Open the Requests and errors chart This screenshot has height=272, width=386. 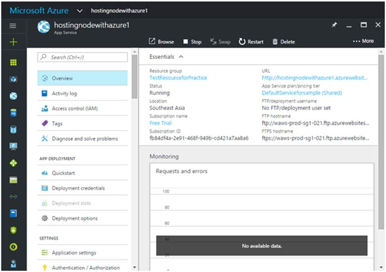262,217
